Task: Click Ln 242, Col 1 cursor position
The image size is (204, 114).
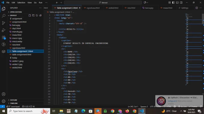Action: [x=133, y=106]
